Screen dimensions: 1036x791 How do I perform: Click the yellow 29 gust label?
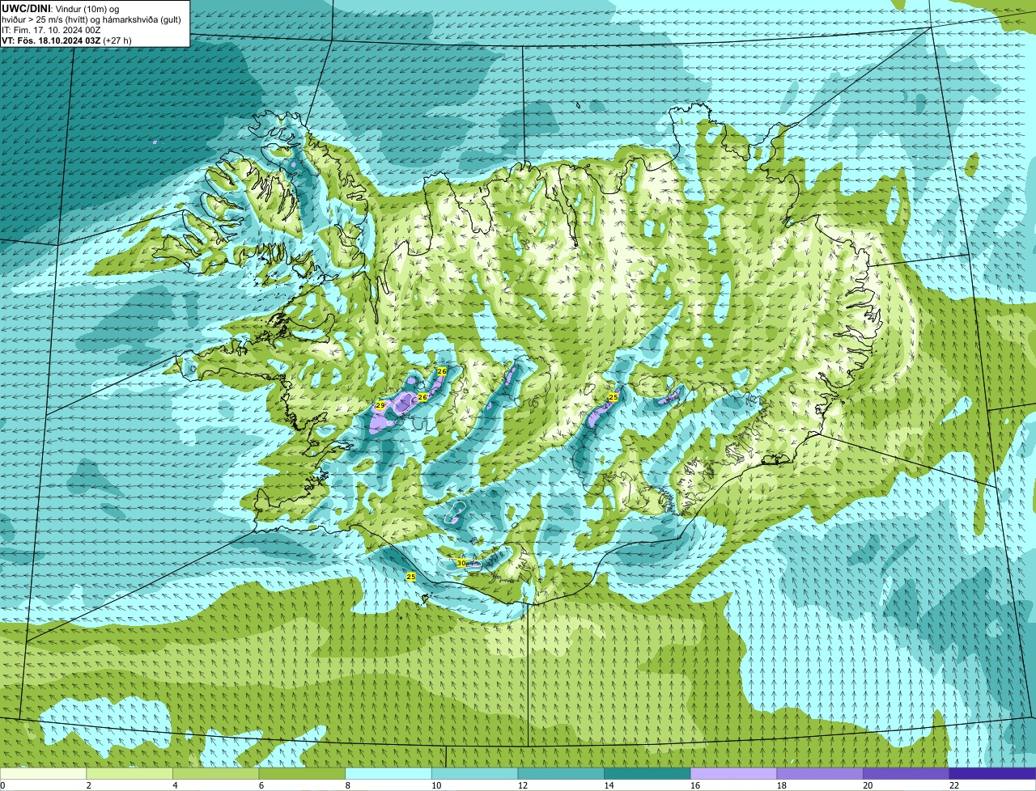point(380,405)
